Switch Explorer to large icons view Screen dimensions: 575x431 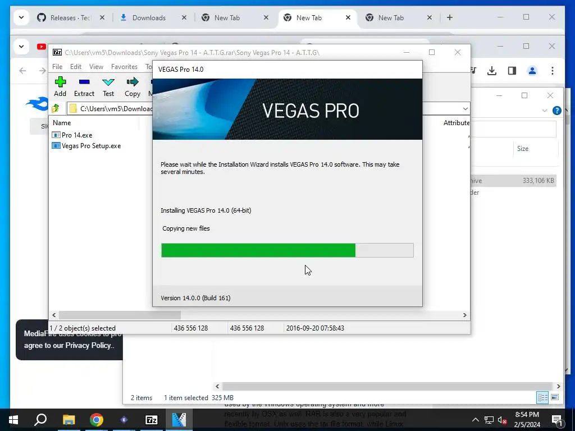coord(555,398)
